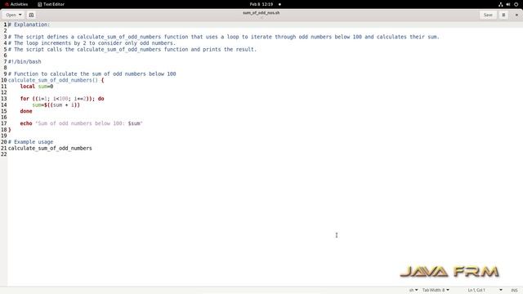The image size is (523, 294).
Task: Click the 'done' keyword
Action: point(26,111)
